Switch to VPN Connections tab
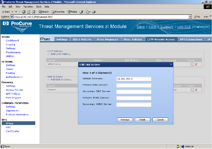212x149 pixels. tap(191, 39)
